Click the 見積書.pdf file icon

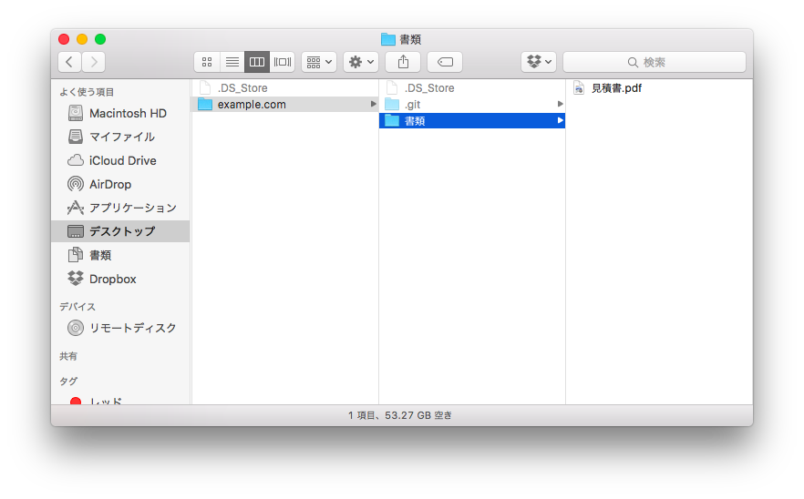[579, 88]
